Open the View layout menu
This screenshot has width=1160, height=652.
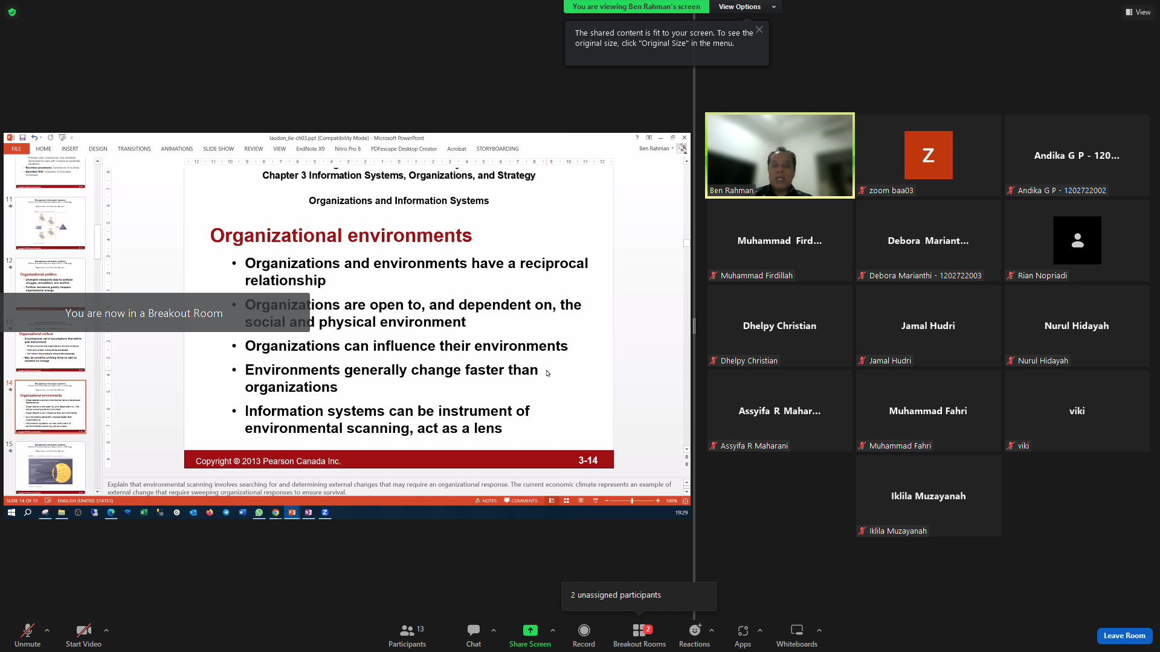(1138, 12)
